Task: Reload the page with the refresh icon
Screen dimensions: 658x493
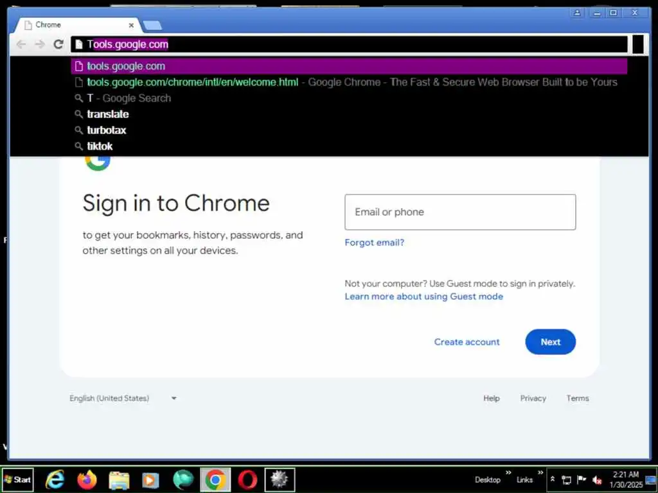Action: click(58, 44)
